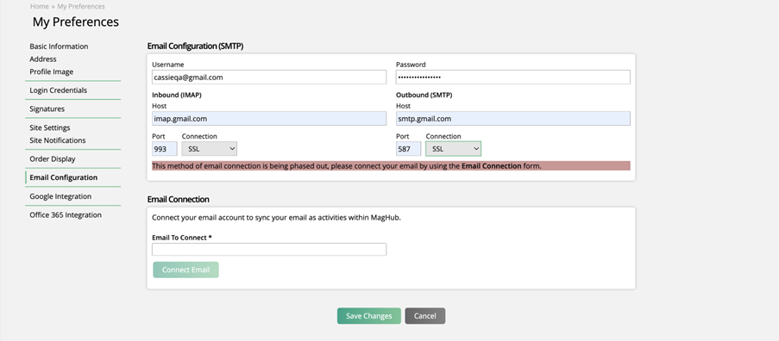The width and height of the screenshot is (779, 341).
Task: Click the Inbound (IMAP) label
Action: [177, 95]
